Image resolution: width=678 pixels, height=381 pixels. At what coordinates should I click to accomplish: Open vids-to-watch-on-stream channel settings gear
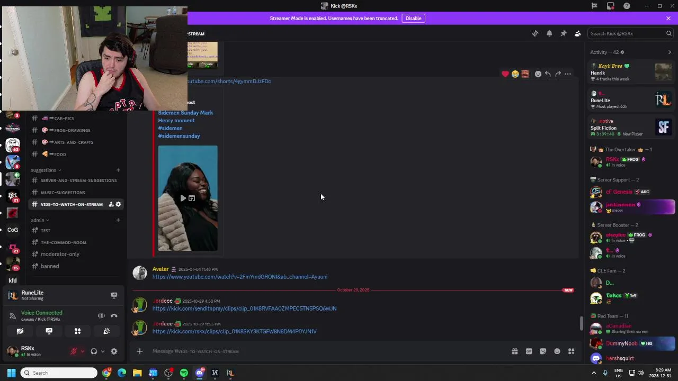click(x=118, y=204)
